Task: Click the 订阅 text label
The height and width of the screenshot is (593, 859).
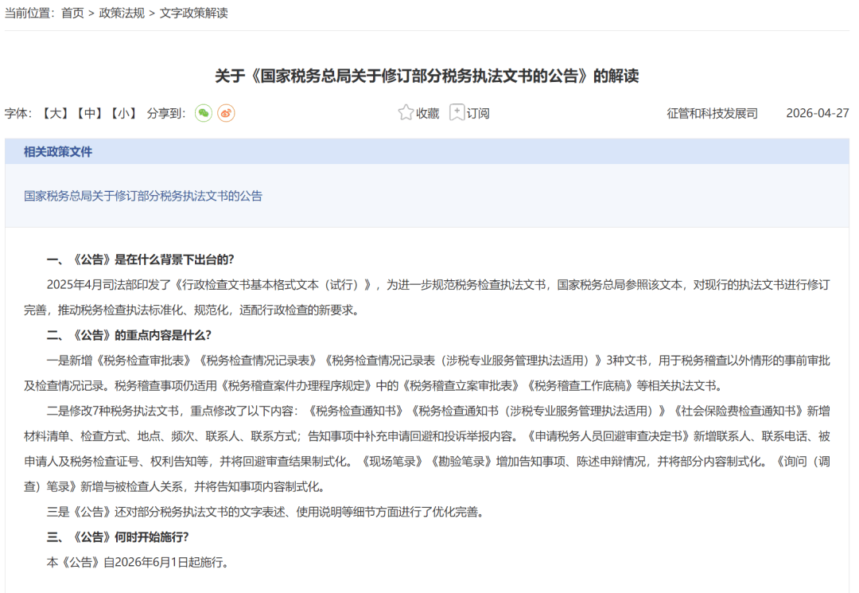Action: (478, 114)
